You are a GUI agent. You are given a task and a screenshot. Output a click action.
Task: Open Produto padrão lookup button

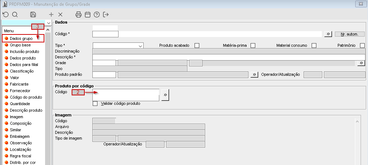coord(254,75)
